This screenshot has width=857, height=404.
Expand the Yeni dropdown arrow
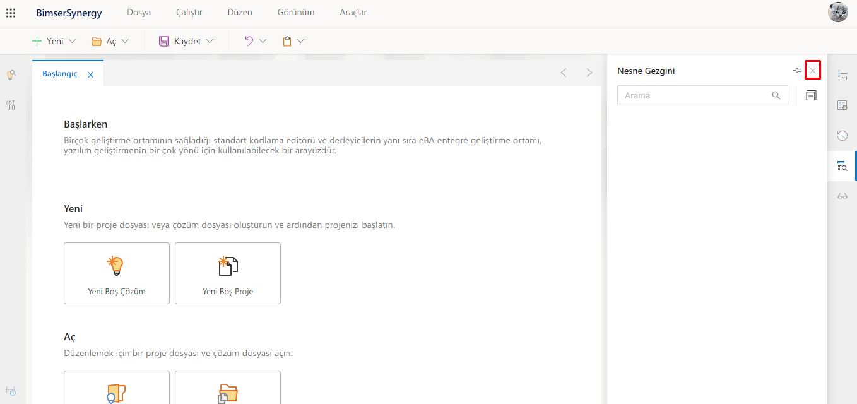tap(72, 41)
